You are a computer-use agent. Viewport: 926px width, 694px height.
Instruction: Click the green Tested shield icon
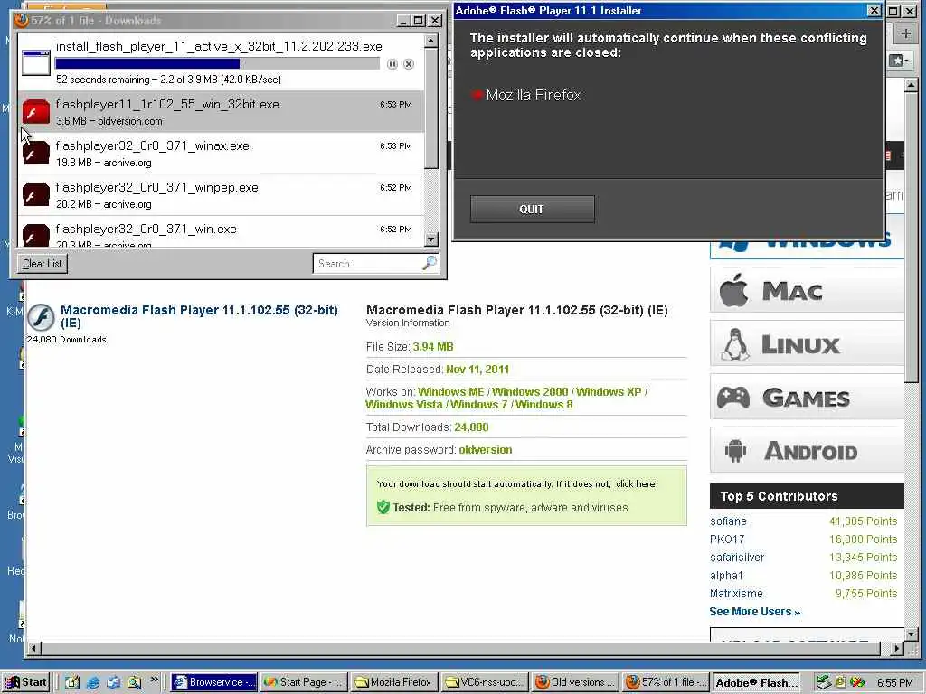[x=383, y=507]
